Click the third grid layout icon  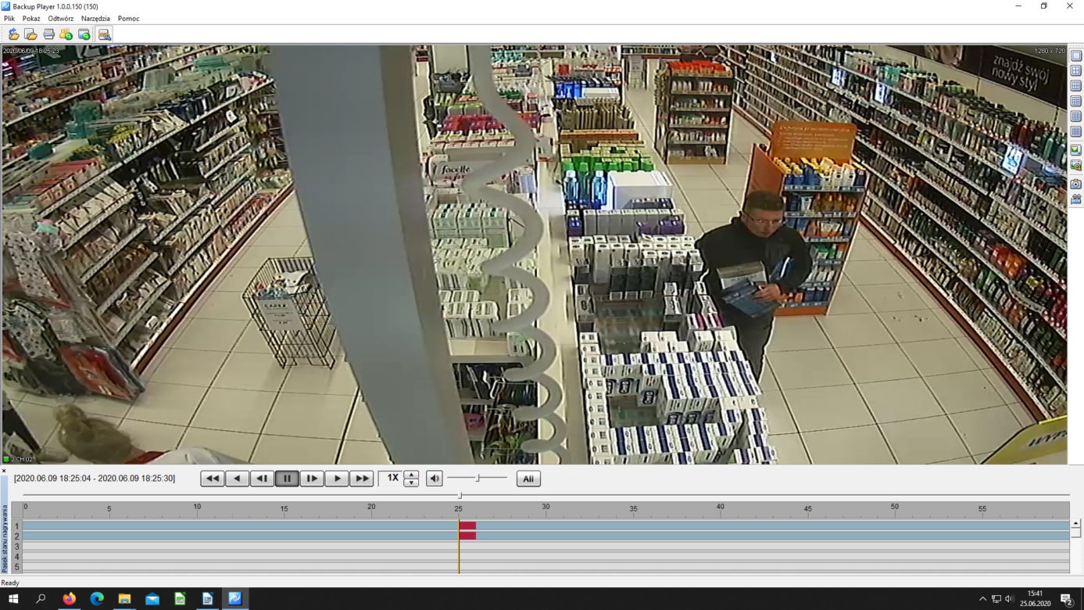1076,86
